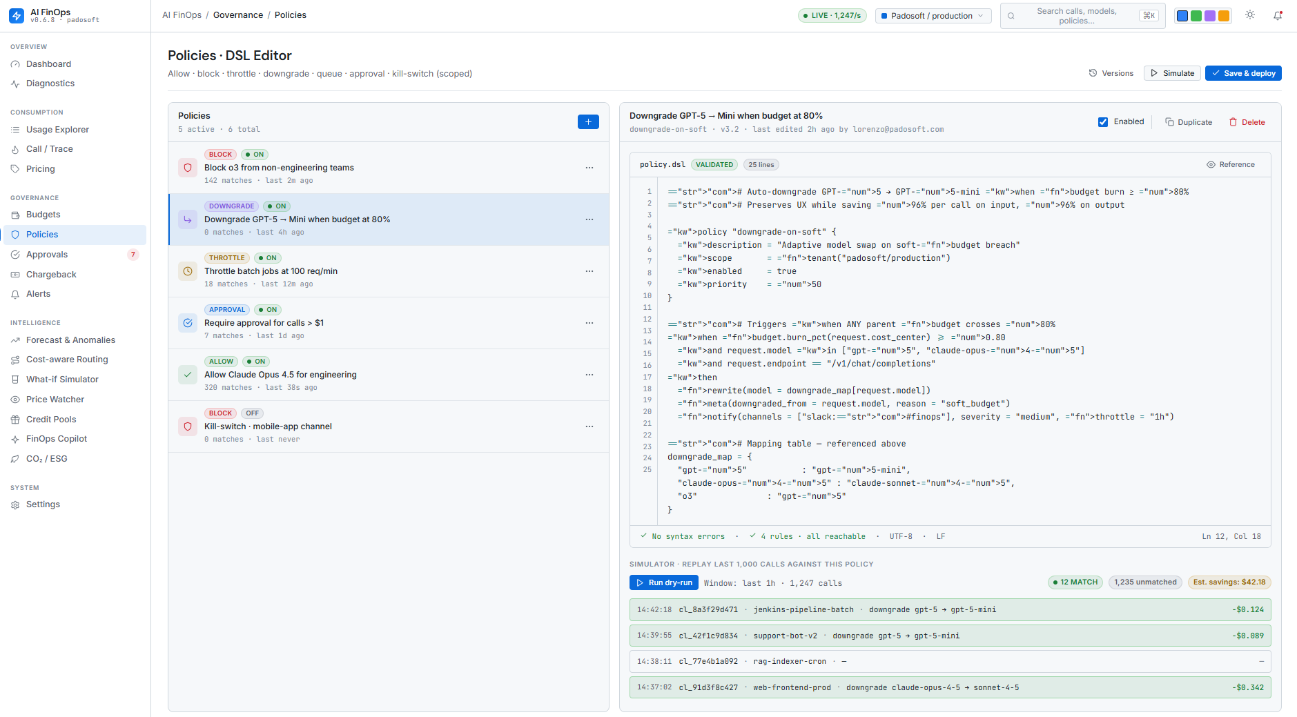Screen dimensions: 1297x717
Task: Toggle the light theme sun icon
Action: click(x=1250, y=15)
